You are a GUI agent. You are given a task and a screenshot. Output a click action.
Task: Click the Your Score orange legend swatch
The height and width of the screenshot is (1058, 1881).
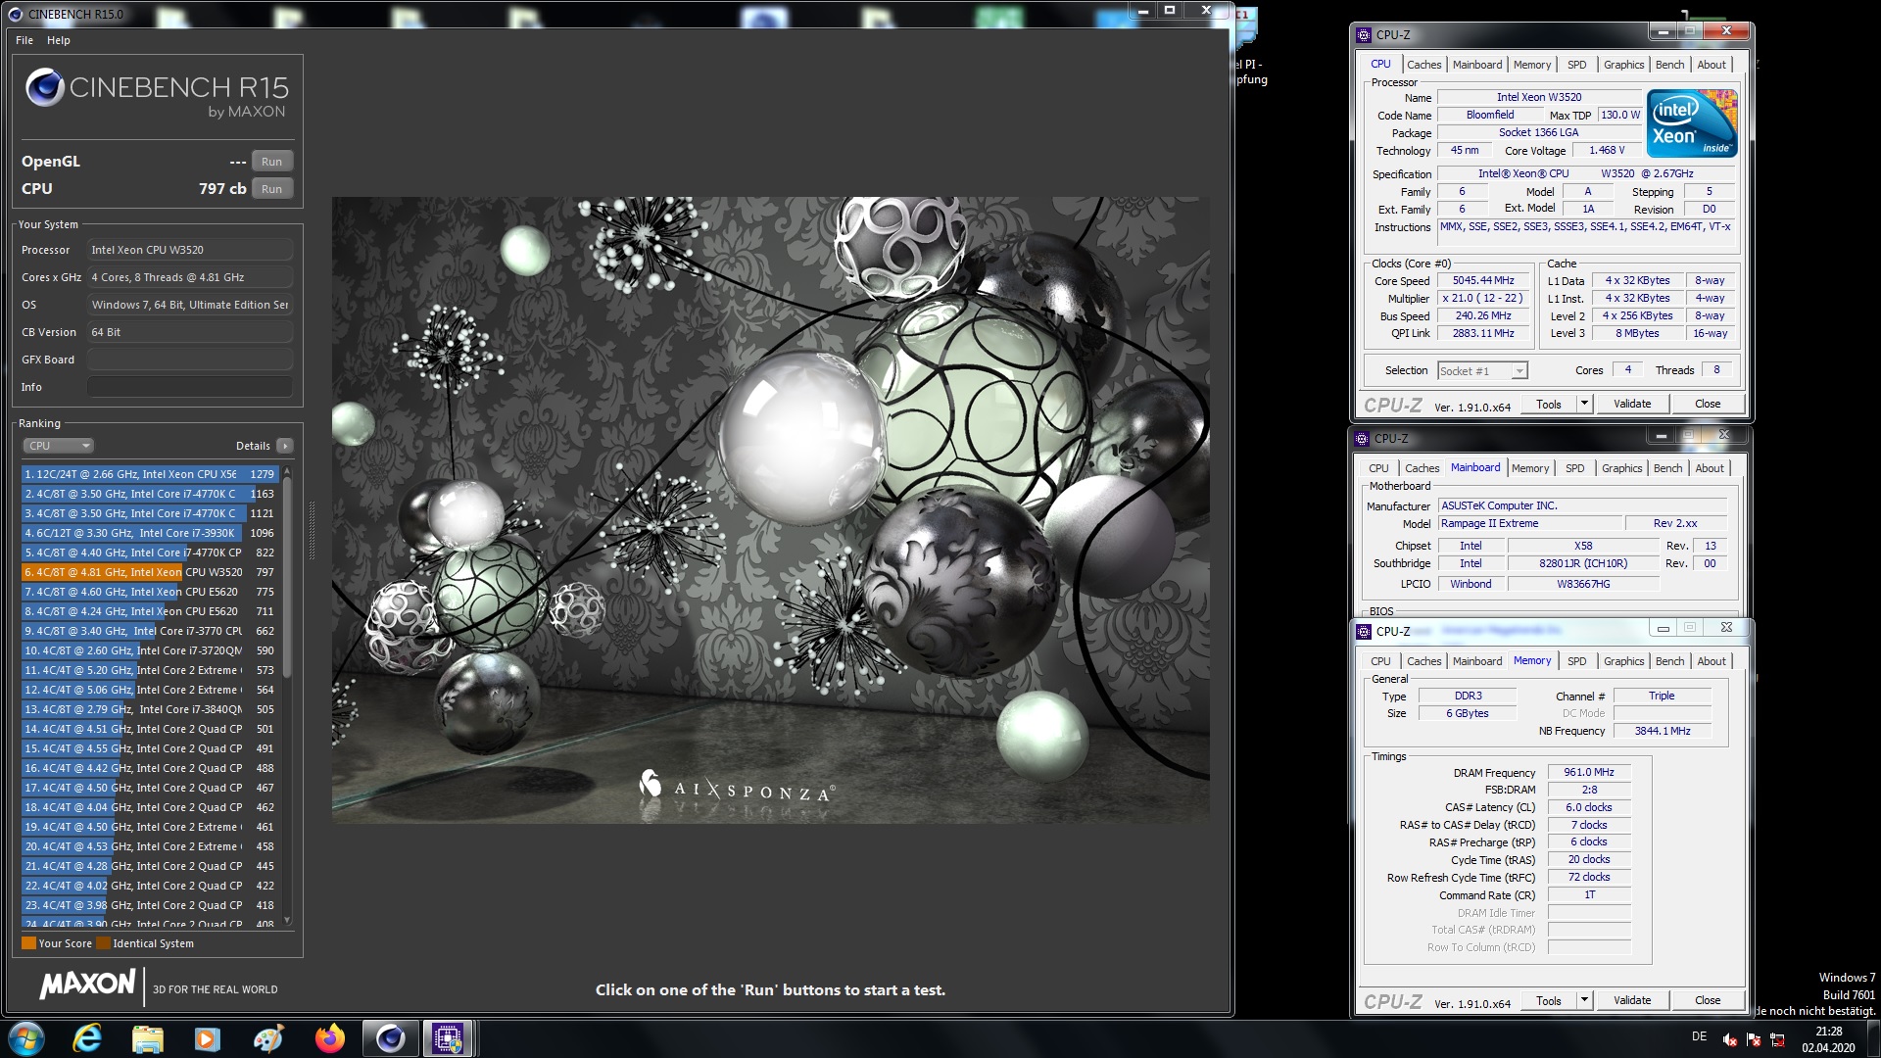click(x=28, y=943)
